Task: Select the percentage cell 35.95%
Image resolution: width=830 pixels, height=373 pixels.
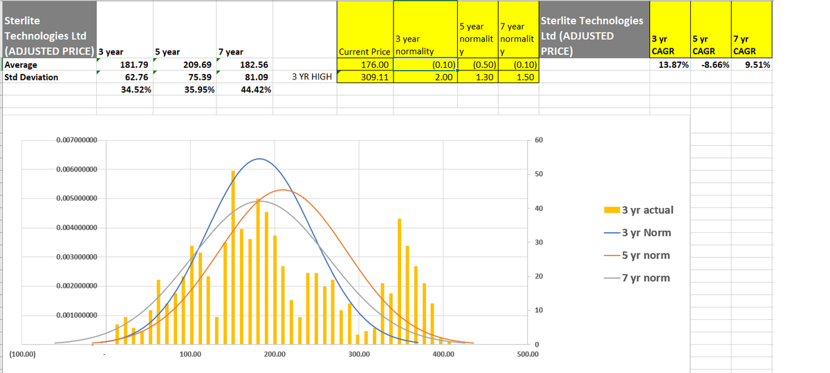Action: tap(185, 90)
